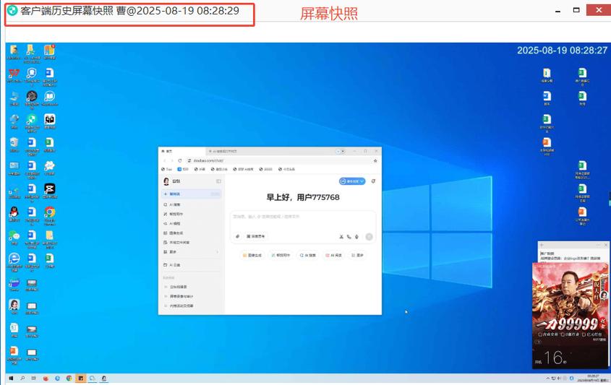This screenshot has width=611, height=385.
Task: Choose the AI 阅读 chip below the input
Action: click(333, 255)
